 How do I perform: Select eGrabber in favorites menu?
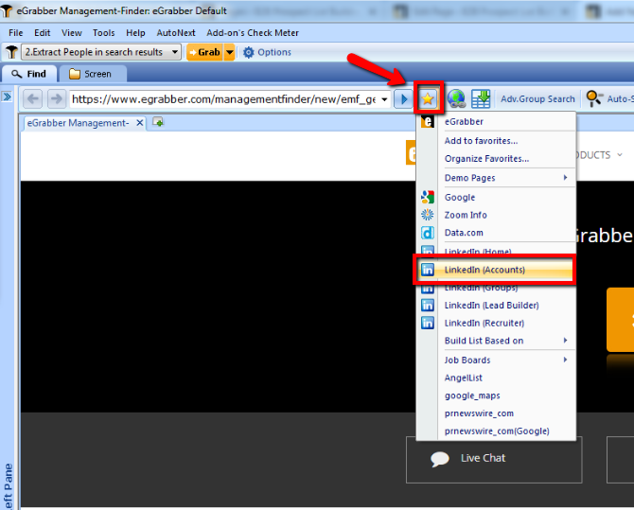tap(496, 121)
